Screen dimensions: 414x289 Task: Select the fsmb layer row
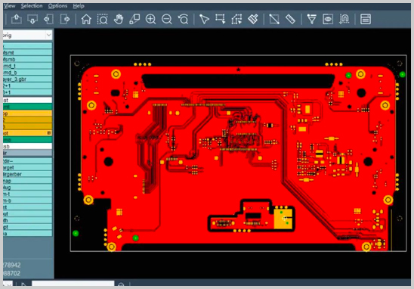(27, 59)
